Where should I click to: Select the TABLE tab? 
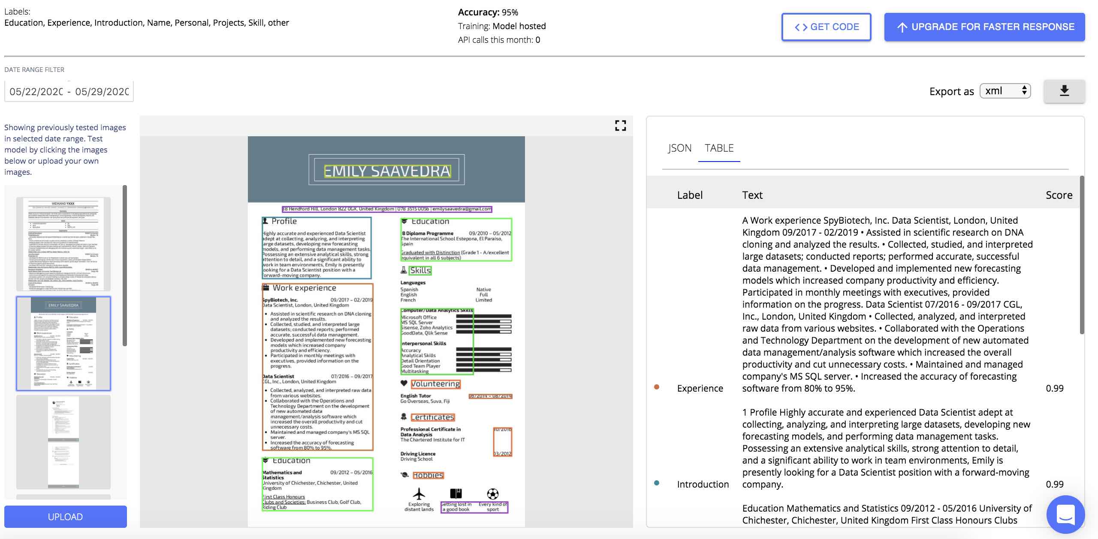click(719, 148)
